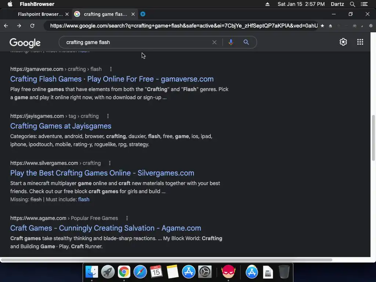Click the gamaverse.com breadcrumb URL
This screenshot has width=376, height=282.
point(56,69)
